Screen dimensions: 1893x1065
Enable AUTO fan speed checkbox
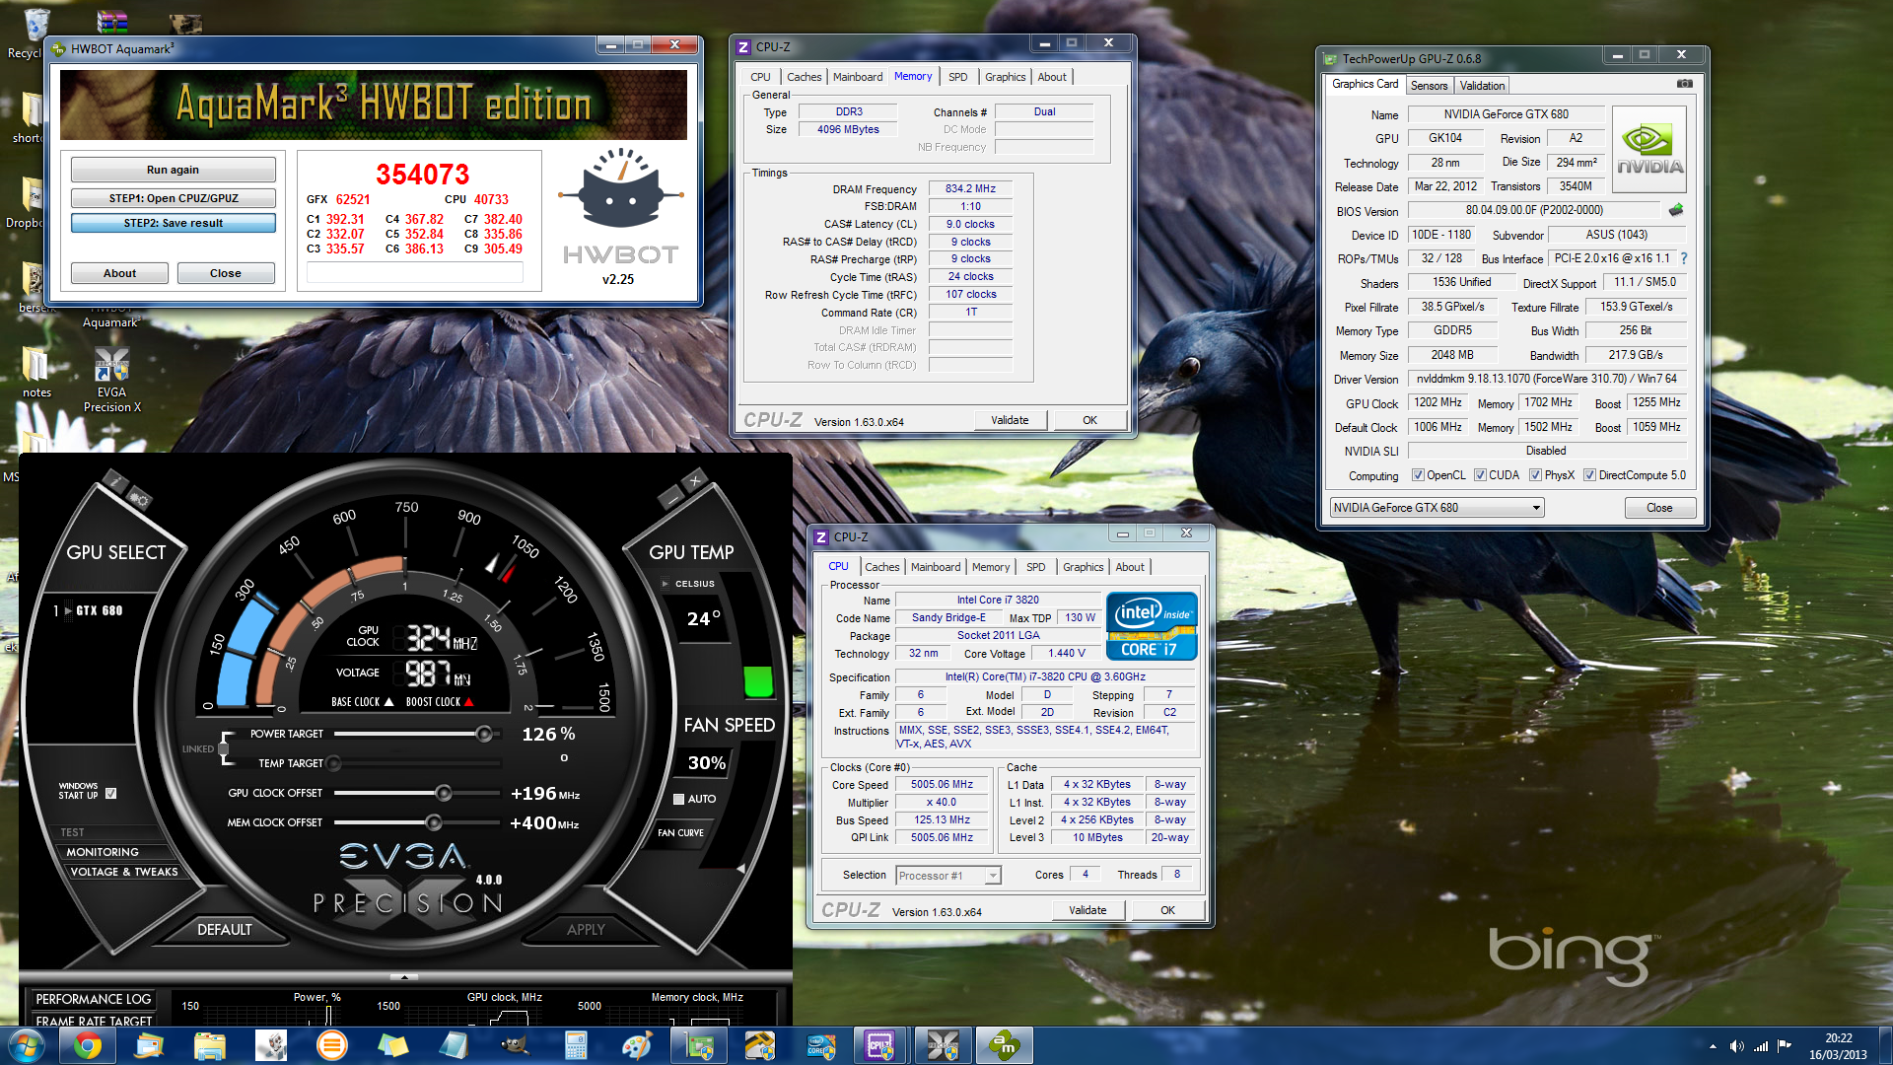678,799
